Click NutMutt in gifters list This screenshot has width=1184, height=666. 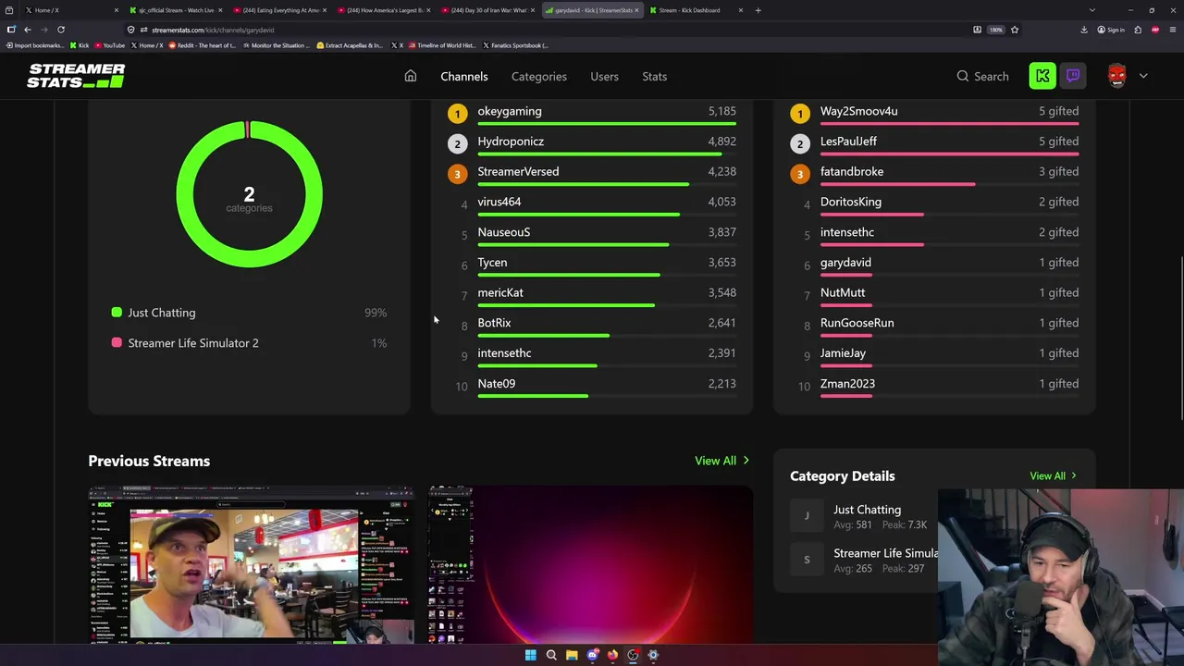coord(843,292)
